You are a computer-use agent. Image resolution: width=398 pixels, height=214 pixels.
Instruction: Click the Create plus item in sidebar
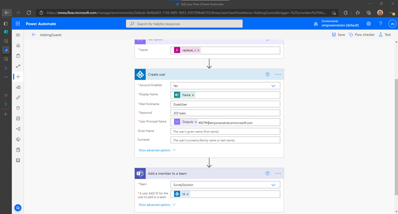[18, 77]
